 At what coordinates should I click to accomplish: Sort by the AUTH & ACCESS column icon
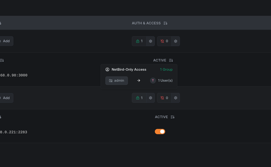pos(166,23)
